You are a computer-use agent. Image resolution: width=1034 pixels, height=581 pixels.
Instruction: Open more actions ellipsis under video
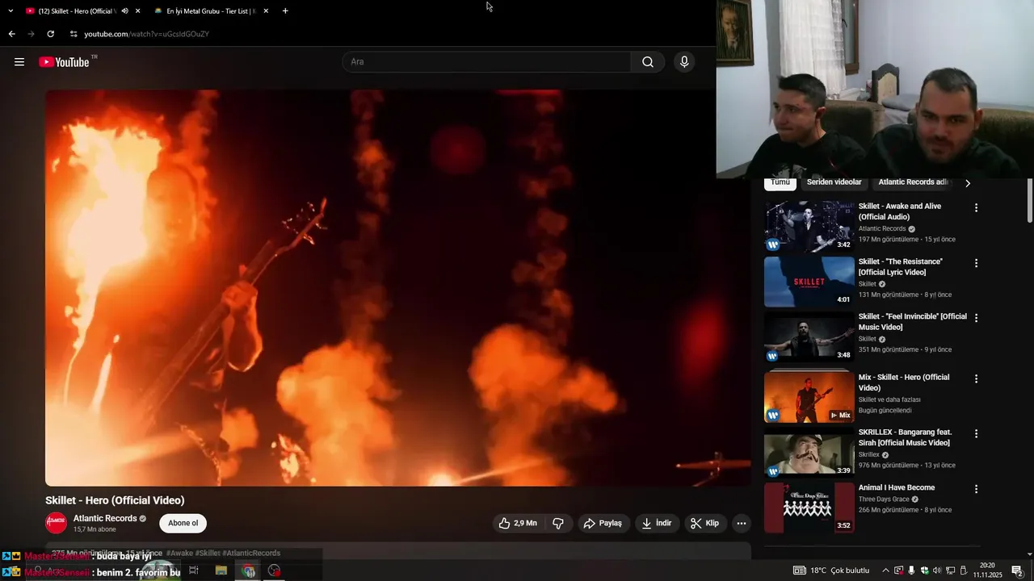(x=742, y=523)
